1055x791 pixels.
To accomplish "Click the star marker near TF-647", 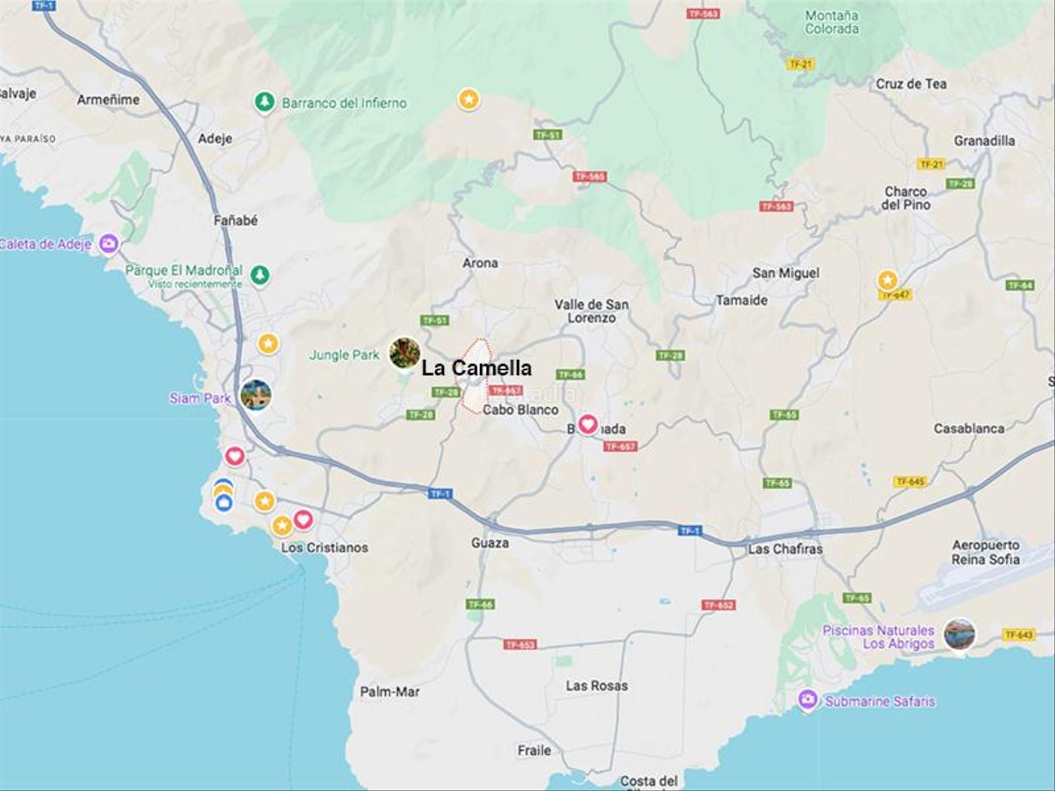I will [888, 280].
